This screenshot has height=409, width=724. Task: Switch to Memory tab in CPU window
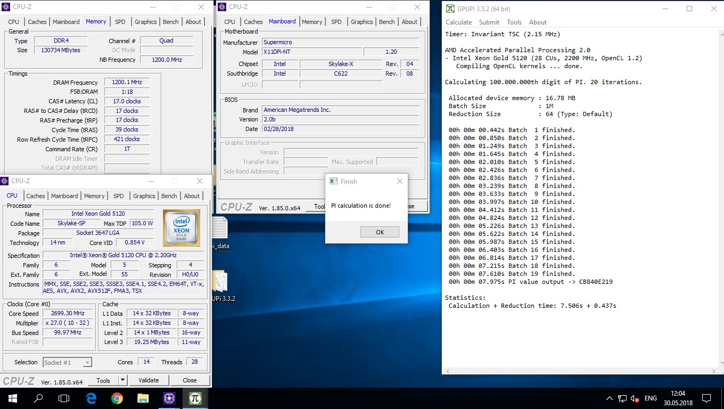(x=94, y=196)
